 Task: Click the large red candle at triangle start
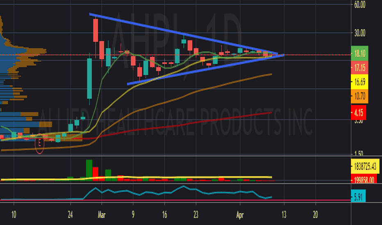pos(95,30)
